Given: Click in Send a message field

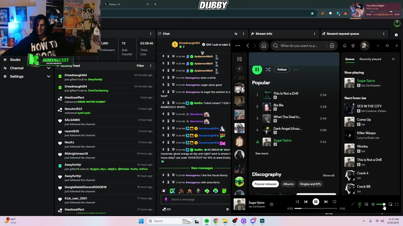Looking at the screenshot, I should click(196, 199).
